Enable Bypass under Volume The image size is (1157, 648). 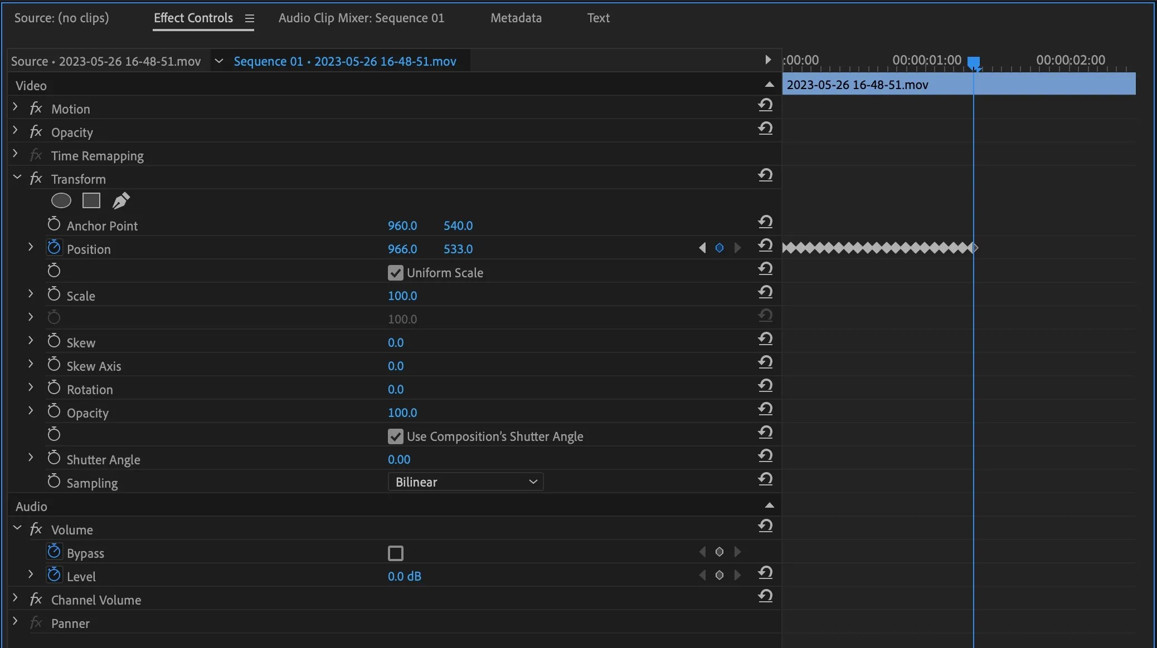(395, 553)
